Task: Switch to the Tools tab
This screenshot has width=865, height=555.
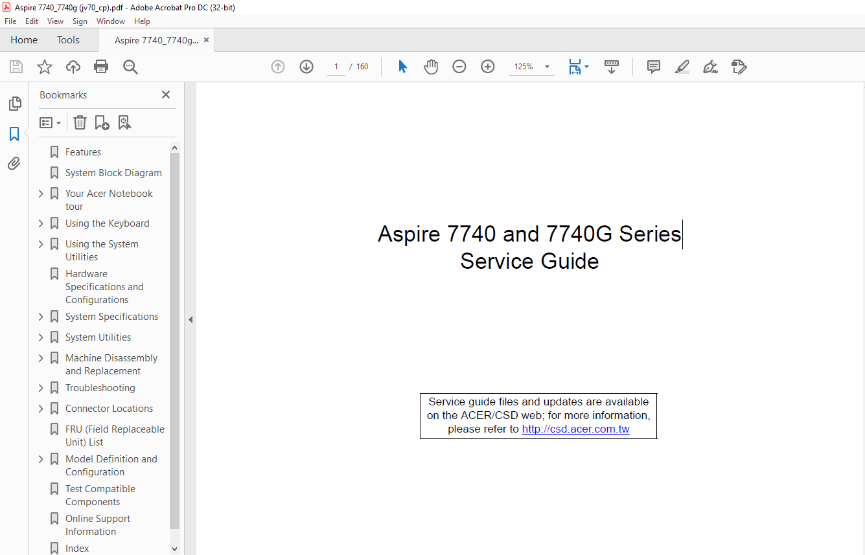Action: coord(68,40)
